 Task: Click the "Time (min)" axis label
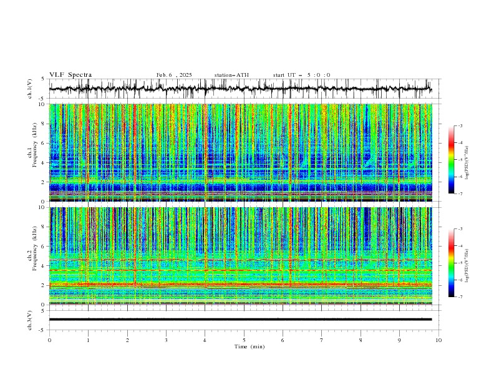click(x=249, y=346)
